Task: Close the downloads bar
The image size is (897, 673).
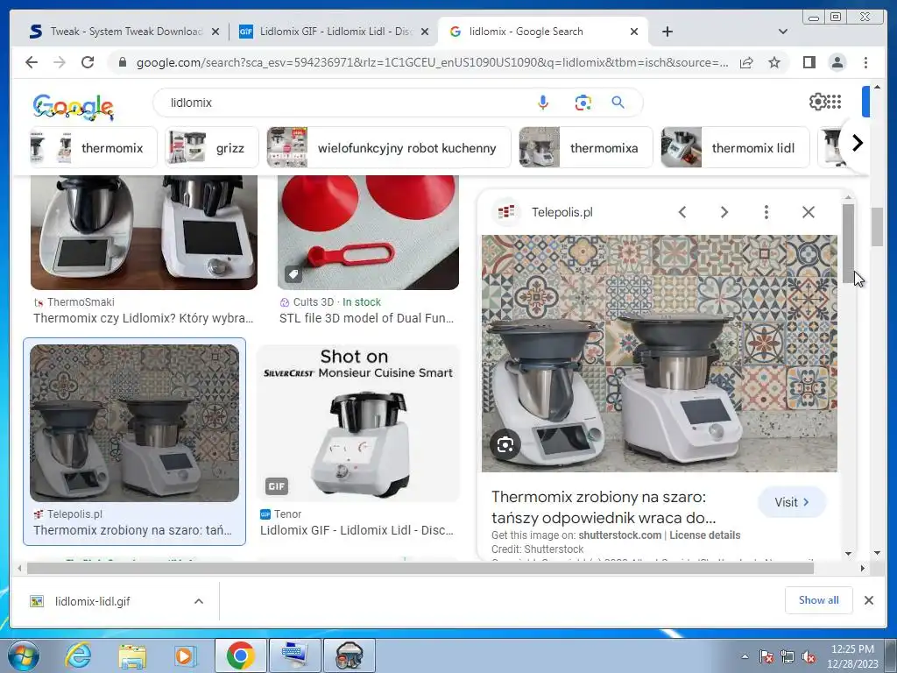Action: [868, 600]
